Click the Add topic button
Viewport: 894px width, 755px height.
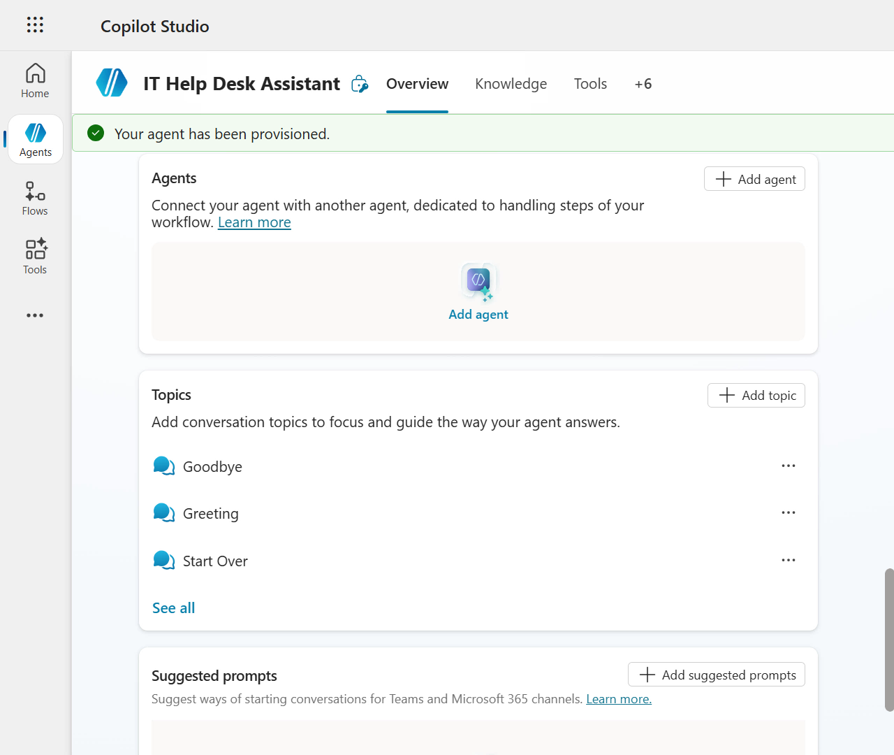[x=756, y=396]
